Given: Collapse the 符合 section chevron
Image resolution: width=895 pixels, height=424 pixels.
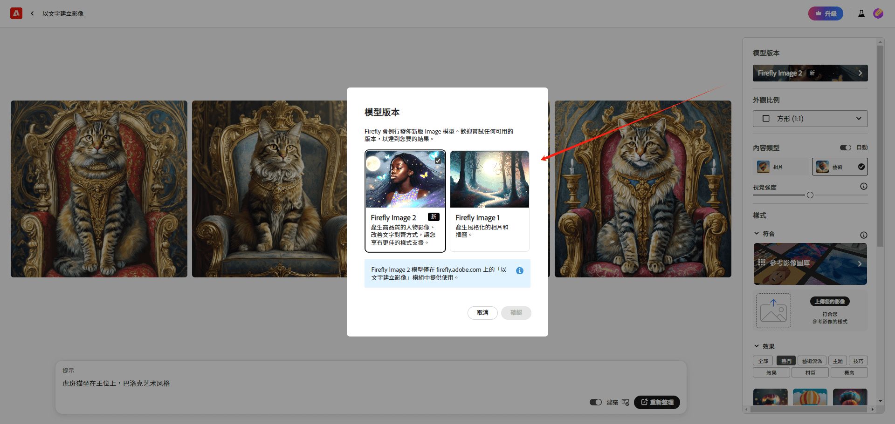Looking at the screenshot, I should tap(757, 234).
